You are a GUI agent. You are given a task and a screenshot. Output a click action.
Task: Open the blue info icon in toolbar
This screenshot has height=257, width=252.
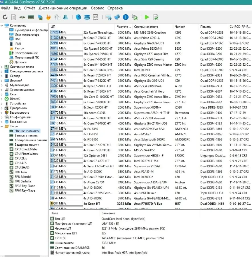click(x=126, y=17)
